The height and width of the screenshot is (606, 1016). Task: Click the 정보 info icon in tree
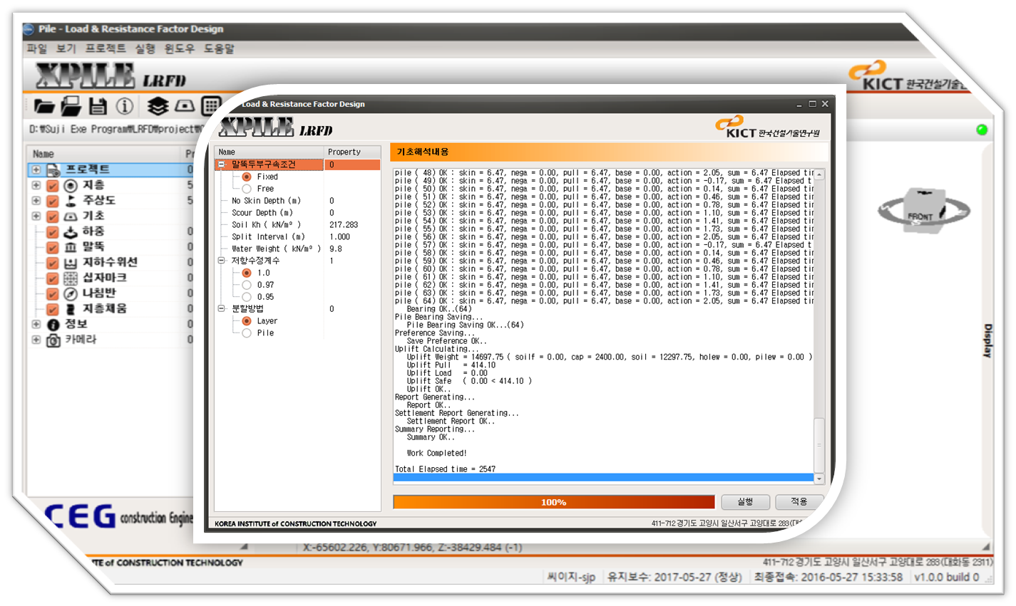click(x=53, y=325)
